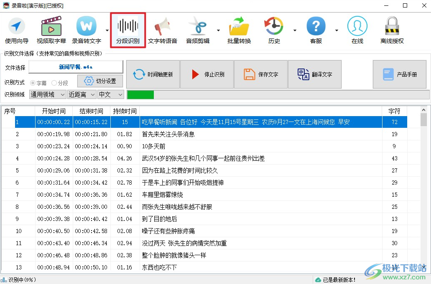Expand the arrow beside 客服

(x=337, y=30)
